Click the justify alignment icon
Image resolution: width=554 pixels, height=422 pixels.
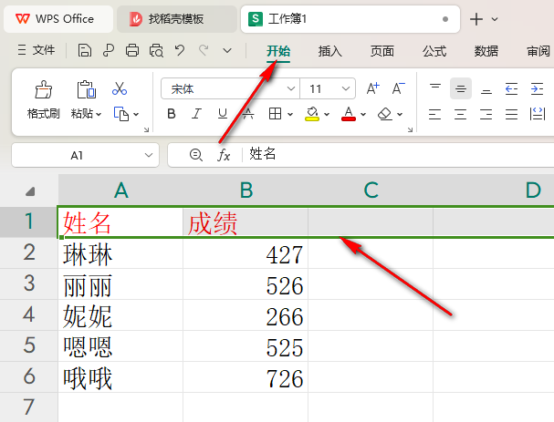tap(511, 114)
